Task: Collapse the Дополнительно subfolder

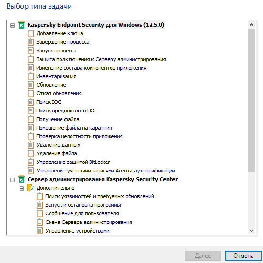Action: (x=21, y=189)
